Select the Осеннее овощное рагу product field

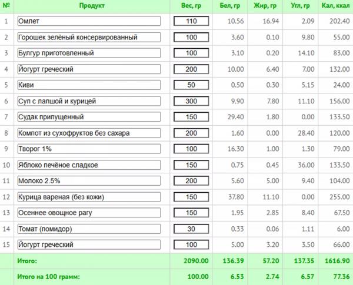89,213
